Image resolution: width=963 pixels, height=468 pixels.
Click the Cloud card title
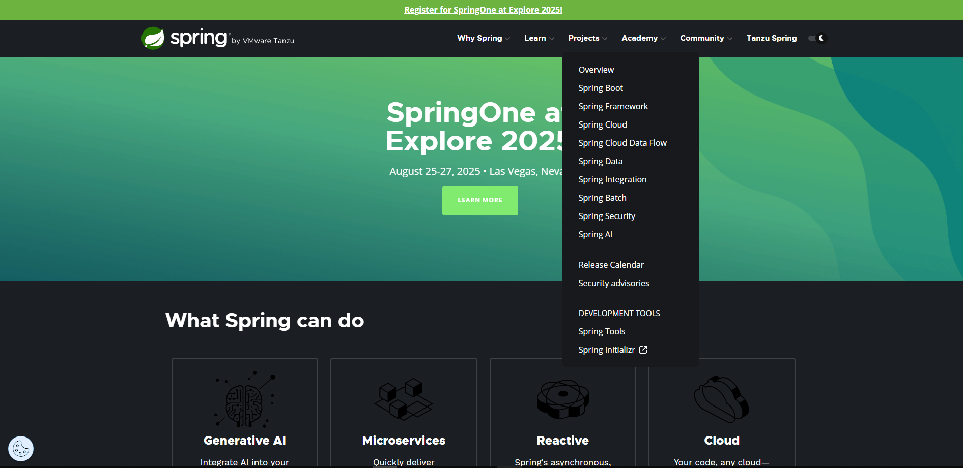(x=722, y=441)
